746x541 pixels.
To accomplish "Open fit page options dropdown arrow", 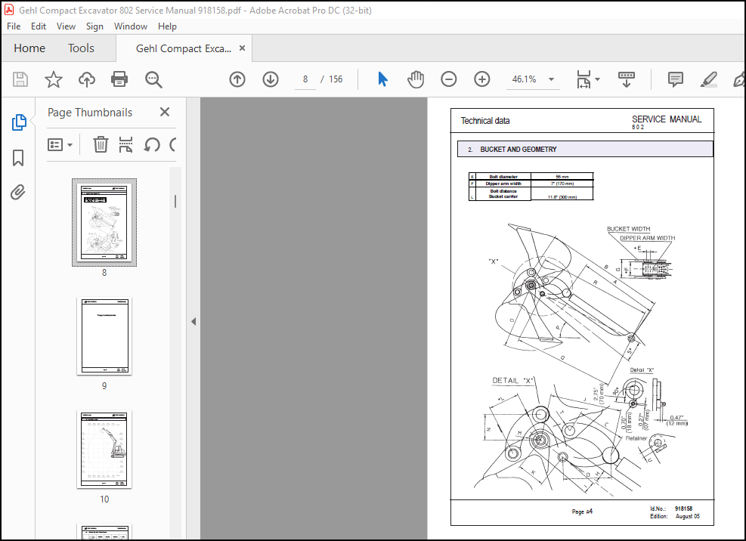I will point(597,79).
